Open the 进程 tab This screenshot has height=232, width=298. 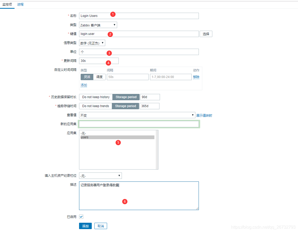pos(20,4)
